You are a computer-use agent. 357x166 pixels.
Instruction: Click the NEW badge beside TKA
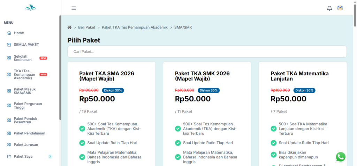pyautogui.click(x=43, y=75)
